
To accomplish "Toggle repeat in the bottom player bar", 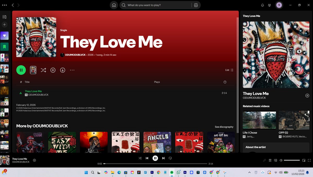I will 170,158.
